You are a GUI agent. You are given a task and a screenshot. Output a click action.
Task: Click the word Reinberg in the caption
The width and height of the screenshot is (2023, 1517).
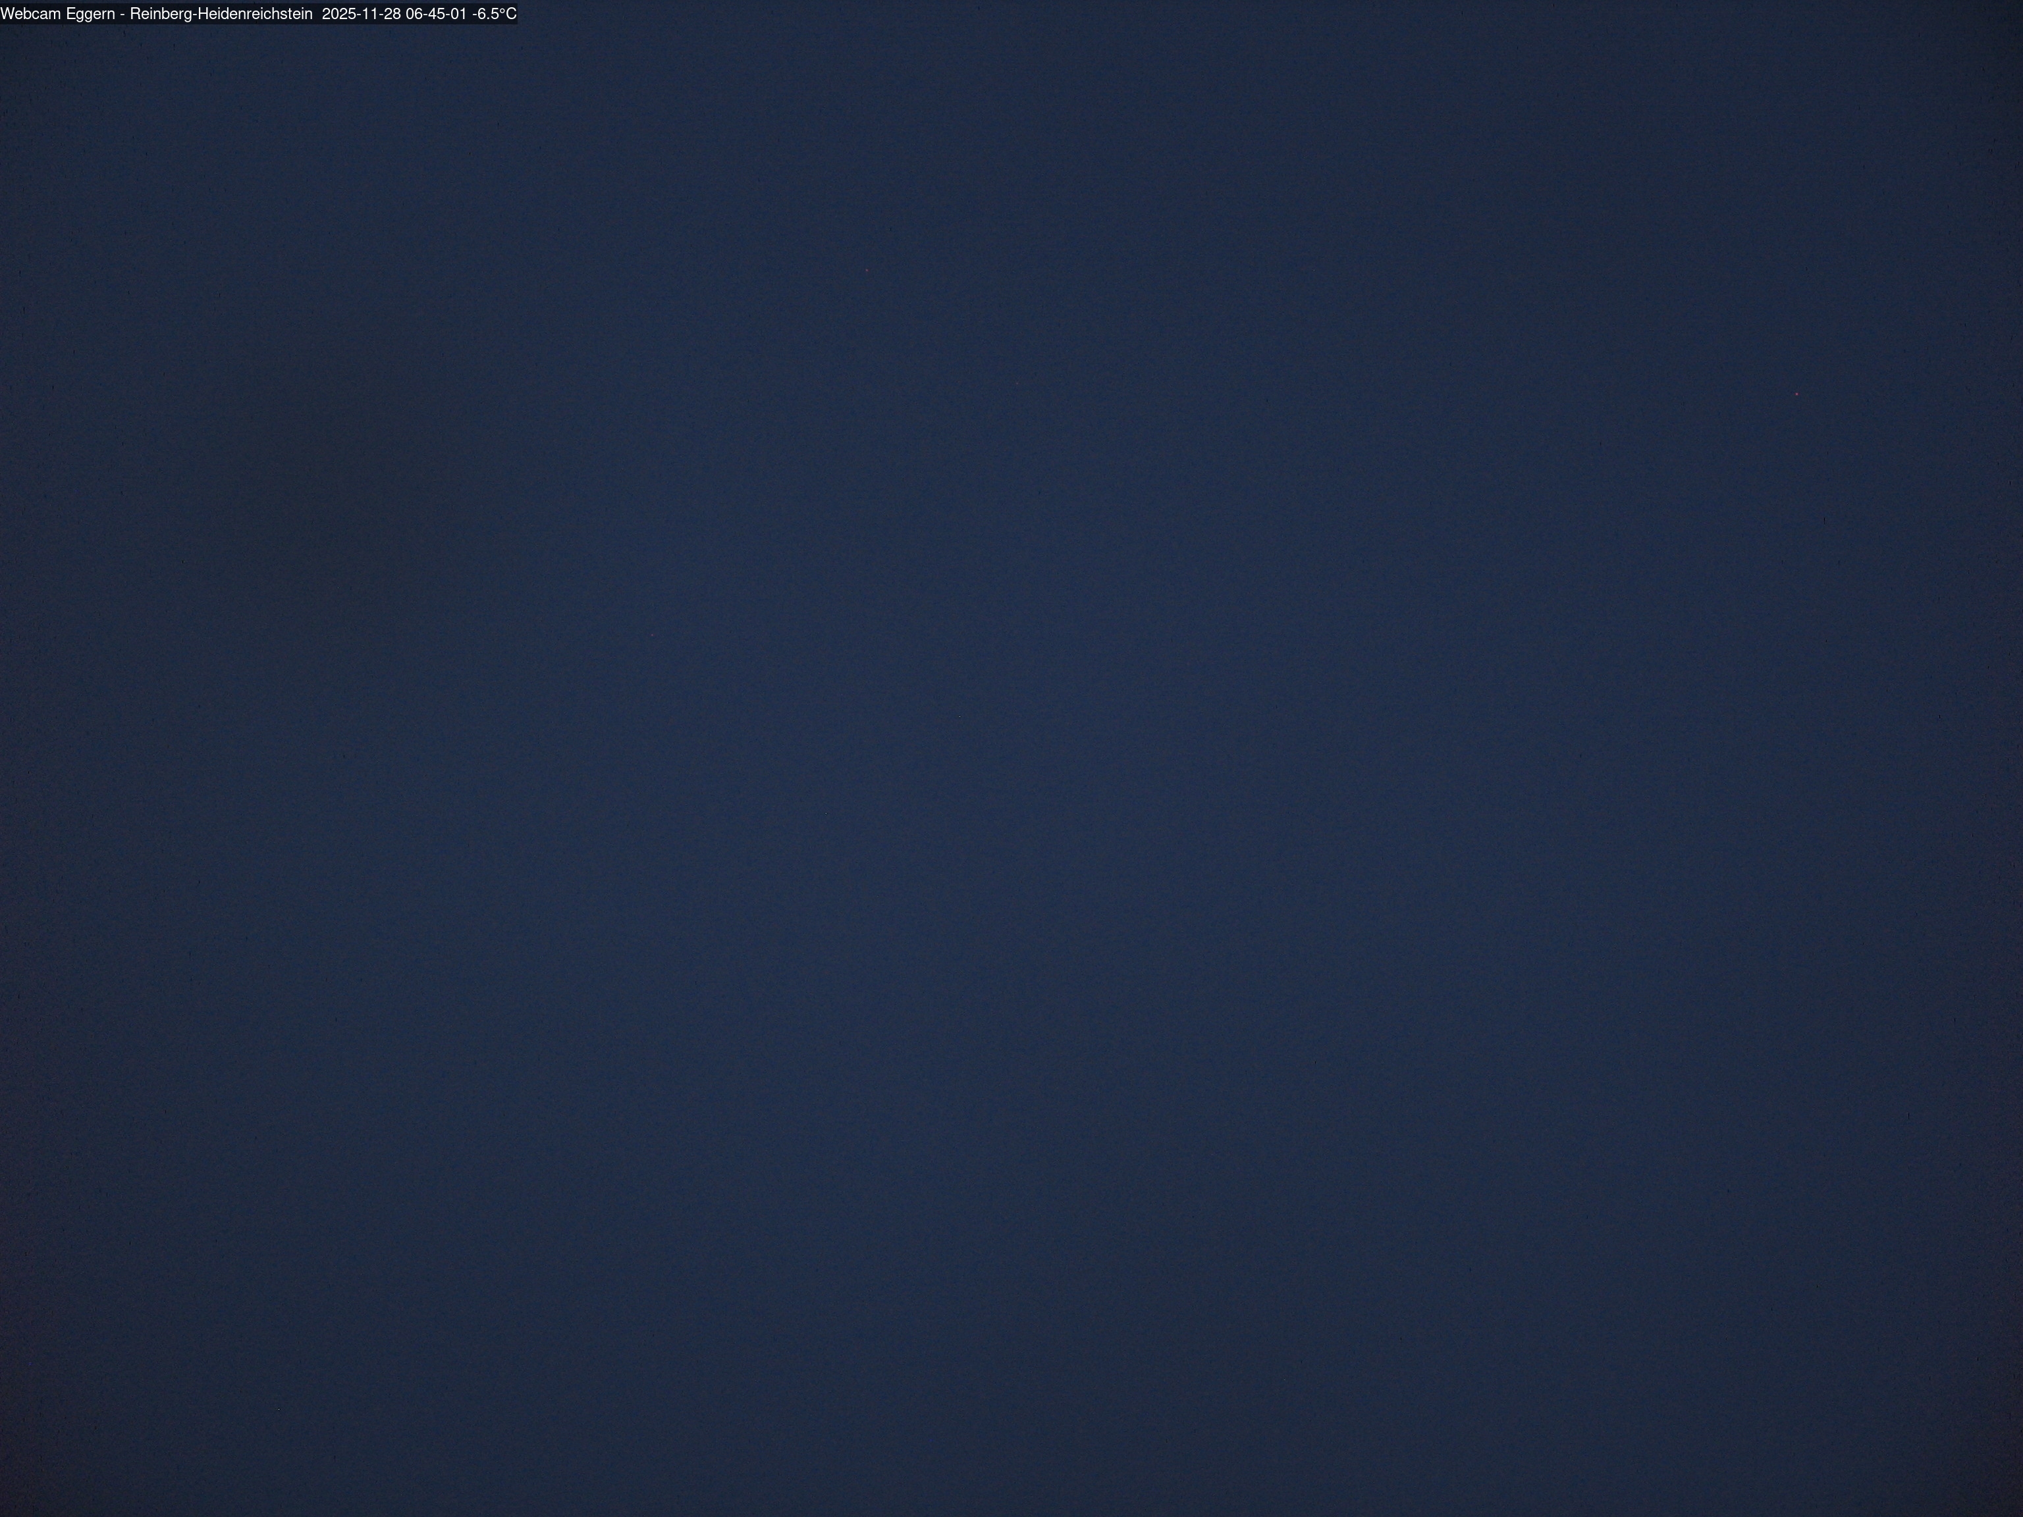[161, 14]
